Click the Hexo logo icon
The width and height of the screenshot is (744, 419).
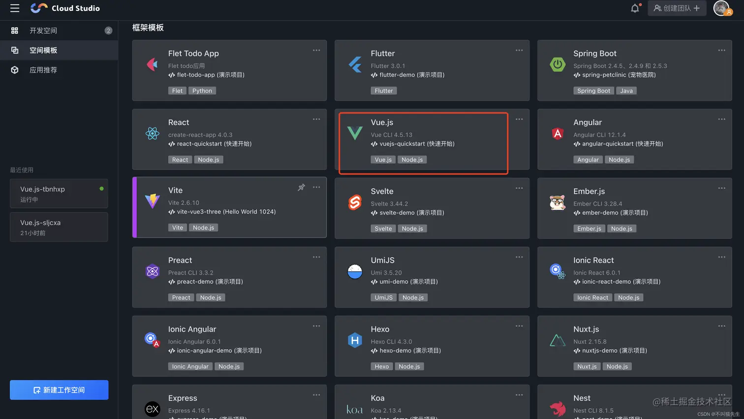355,340
